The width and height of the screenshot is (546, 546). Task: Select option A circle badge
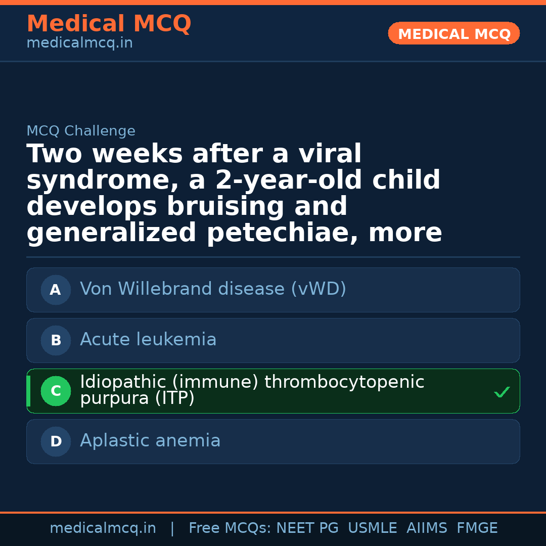click(x=56, y=290)
